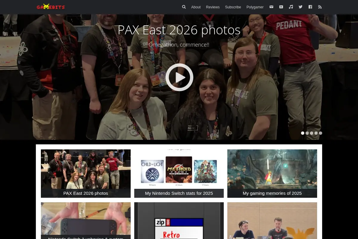Click the music note icon

[x=291, y=7]
